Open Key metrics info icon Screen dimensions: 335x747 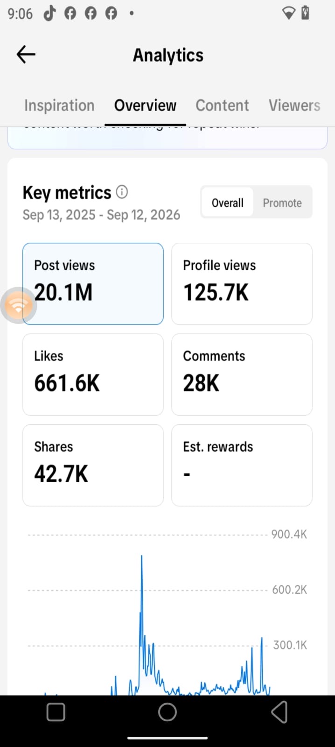(122, 191)
